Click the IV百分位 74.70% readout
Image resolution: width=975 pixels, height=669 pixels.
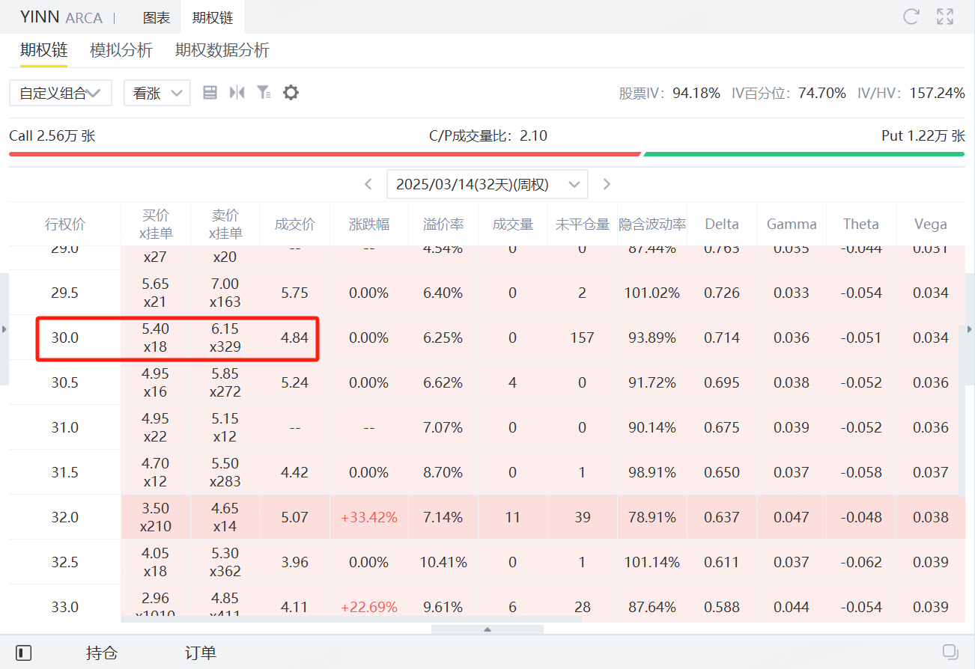tap(789, 93)
